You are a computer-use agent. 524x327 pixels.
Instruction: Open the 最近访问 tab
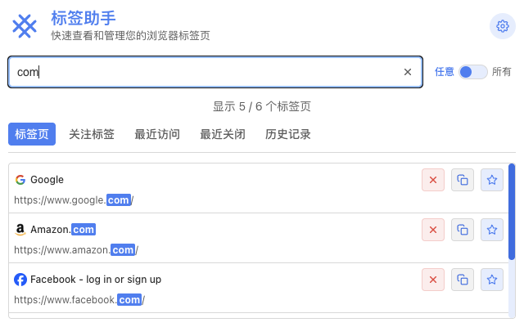[x=157, y=134]
